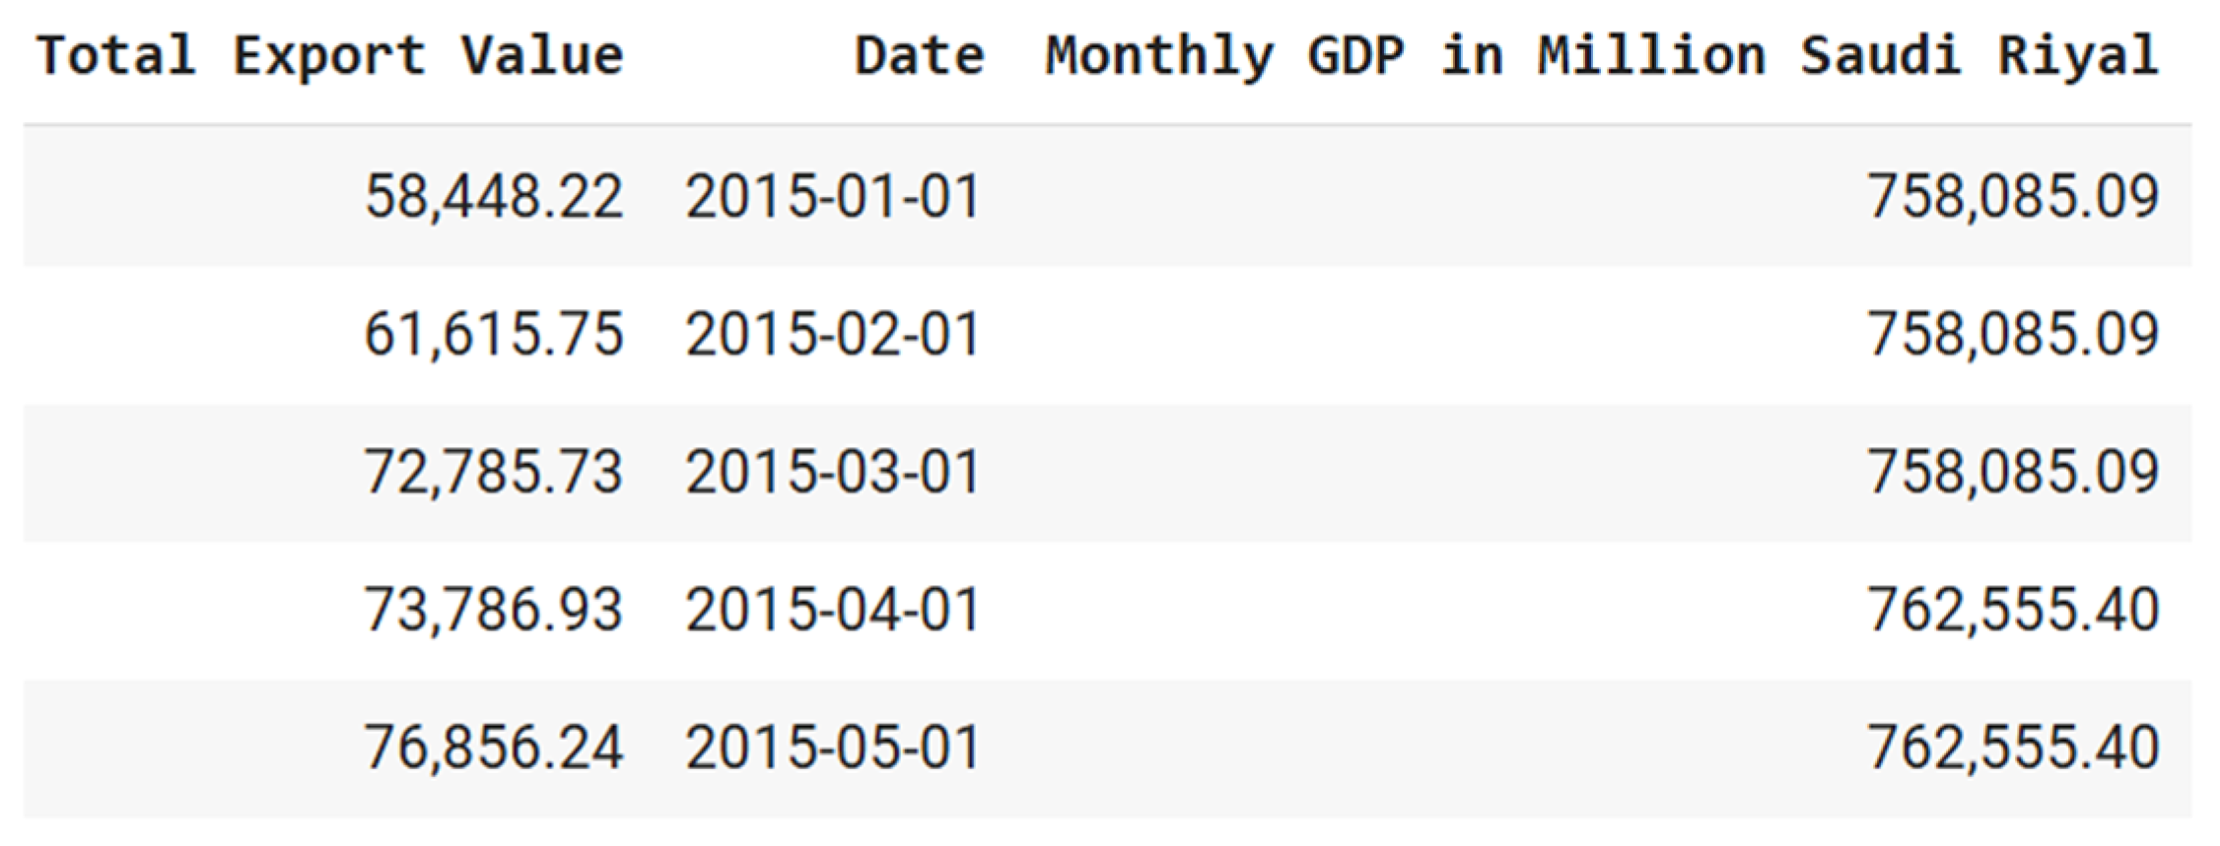The width and height of the screenshot is (2220, 846).
Task: Select the date 2015-04-01
Action: tap(833, 610)
